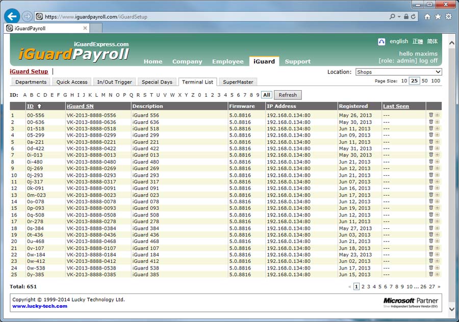Click trash icon for terminal 0w-538

point(431,267)
